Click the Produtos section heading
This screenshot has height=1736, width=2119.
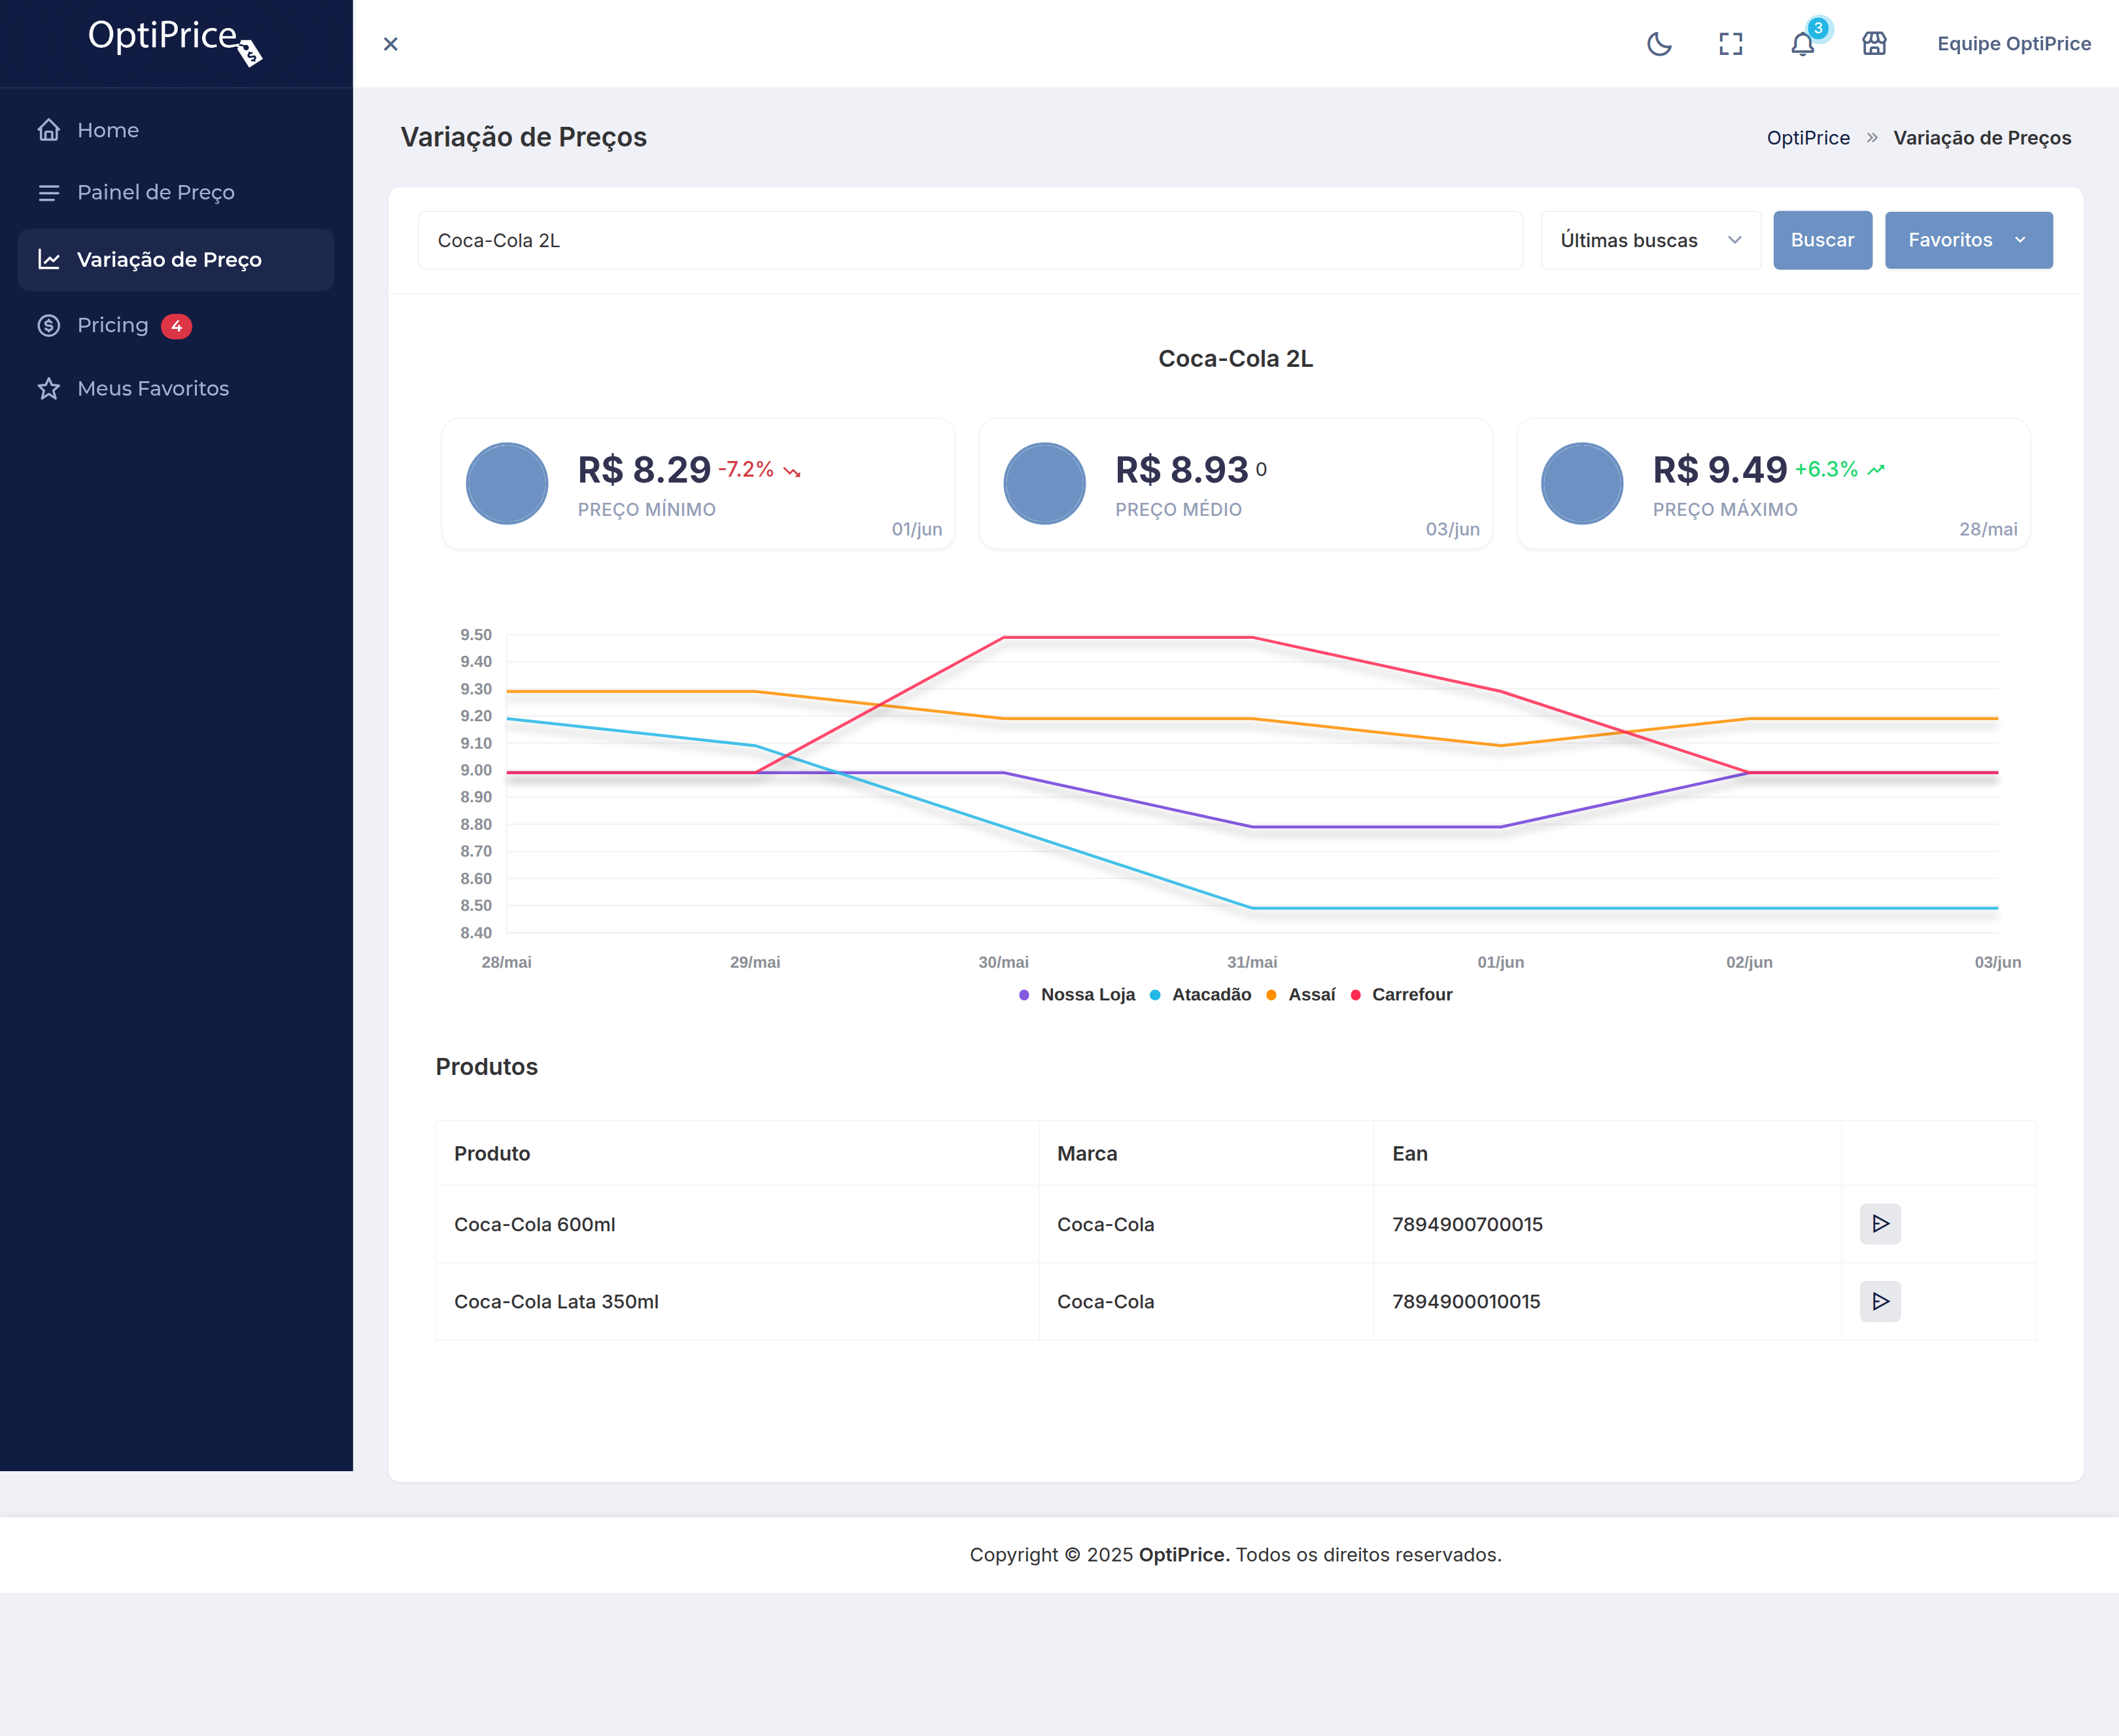(x=487, y=1067)
